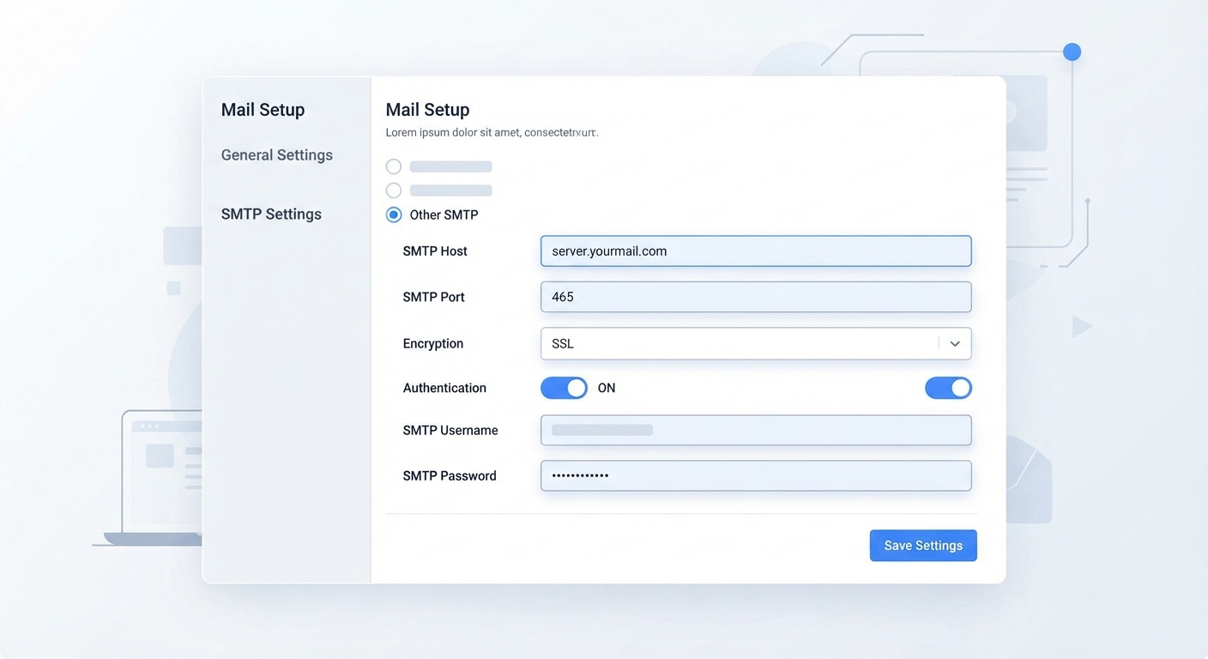
Task: Open the Encryption dropdown showing SSL
Action: [756, 343]
